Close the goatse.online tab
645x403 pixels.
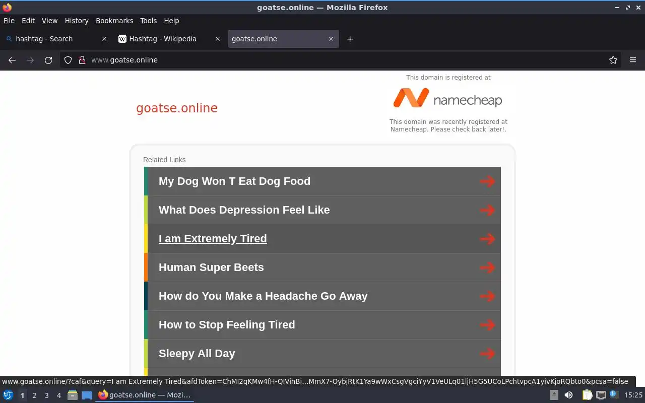point(331,39)
